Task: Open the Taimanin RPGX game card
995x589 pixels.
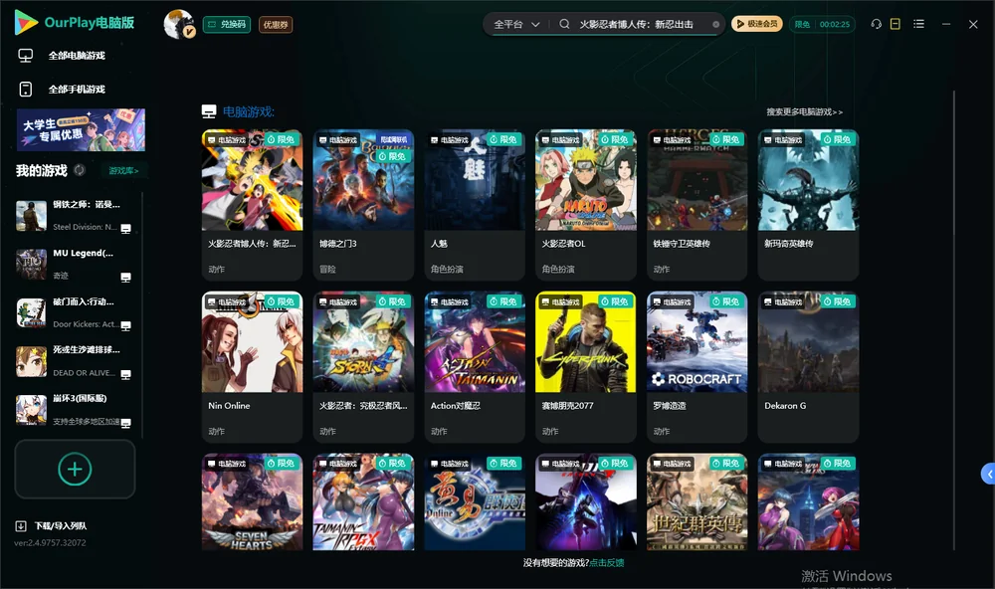Action: click(x=363, y=501)
